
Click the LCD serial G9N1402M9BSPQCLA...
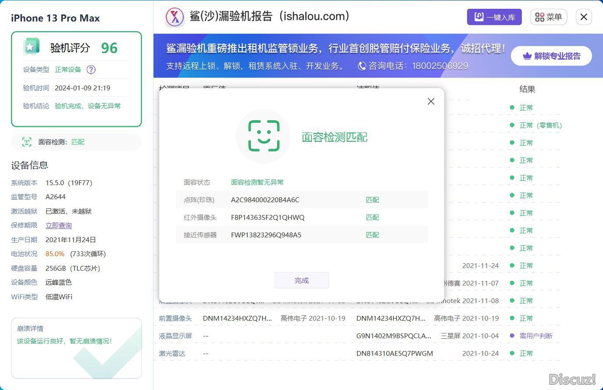click(394, 336)
